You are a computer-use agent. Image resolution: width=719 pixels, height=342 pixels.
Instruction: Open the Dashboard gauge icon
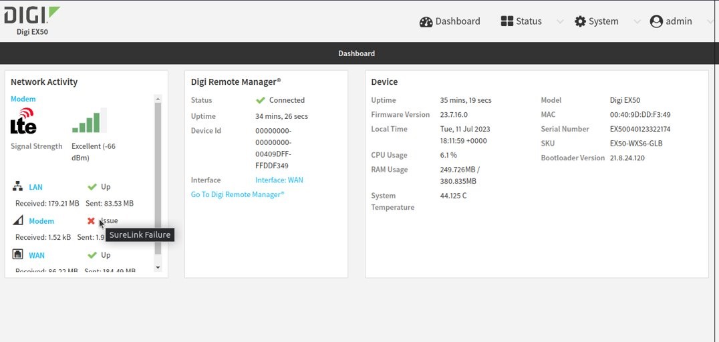pos(426,21)
